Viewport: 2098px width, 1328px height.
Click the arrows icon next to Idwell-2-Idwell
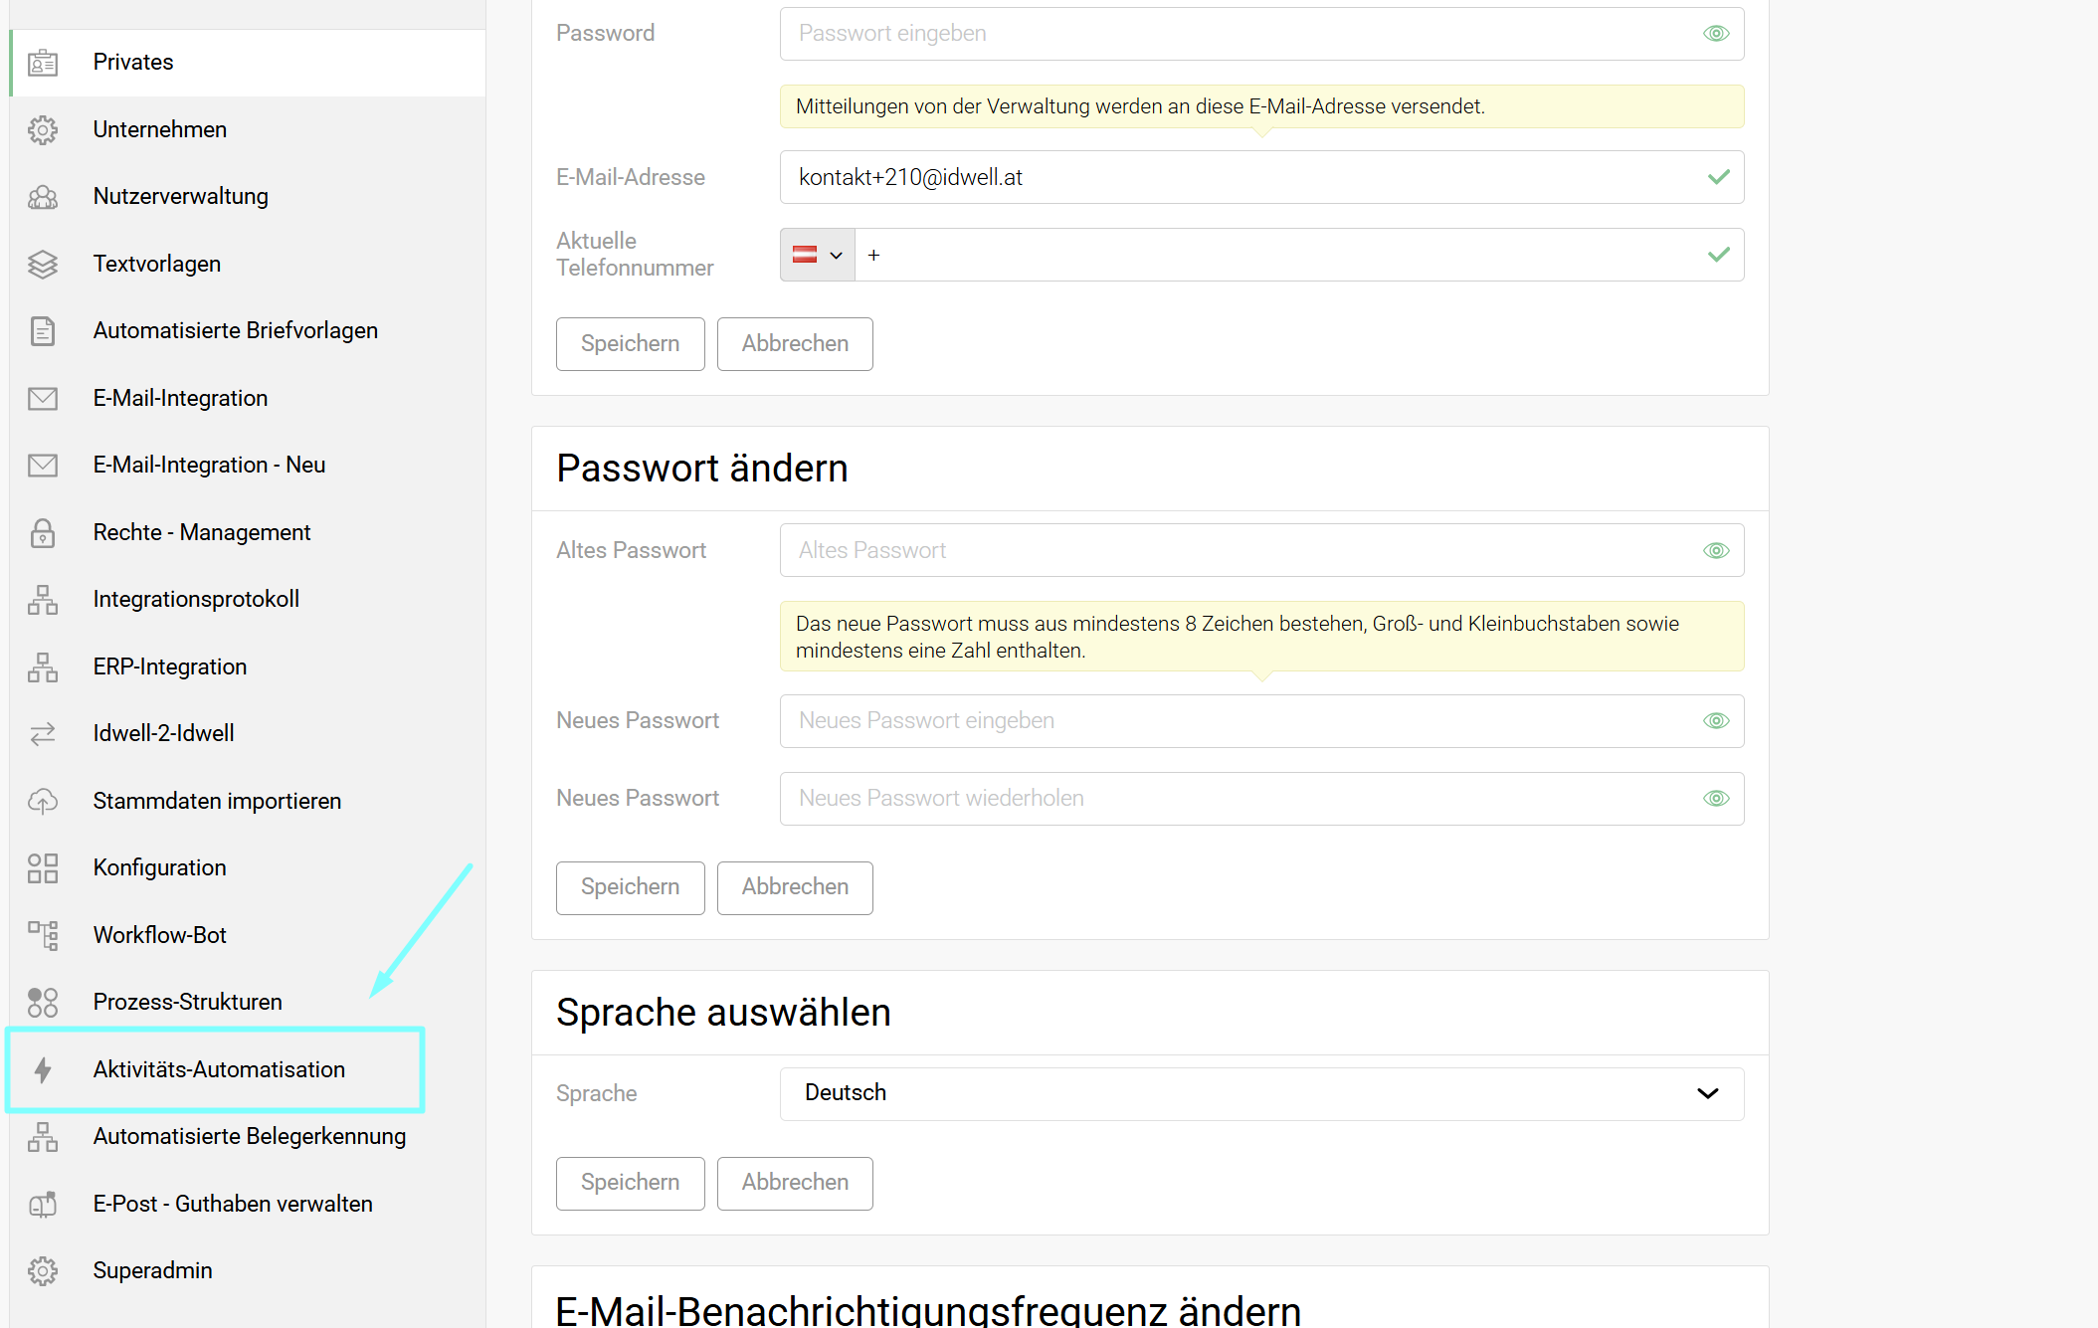[x=43, y=734]
